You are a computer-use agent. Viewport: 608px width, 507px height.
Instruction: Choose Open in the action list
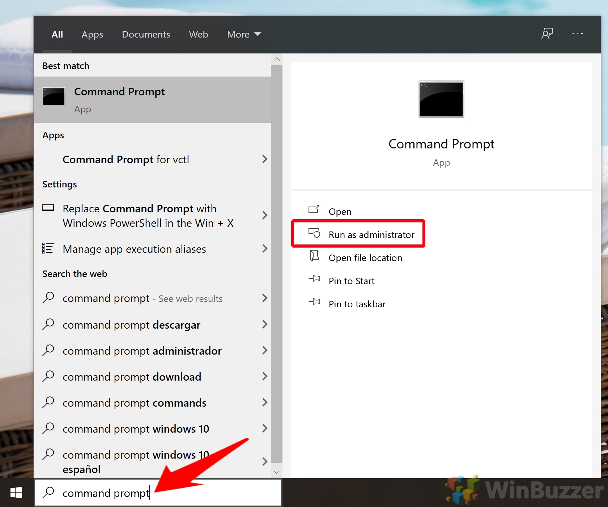coord(340,212)
